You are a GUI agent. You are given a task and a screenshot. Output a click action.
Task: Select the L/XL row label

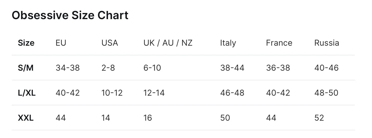(x=27, y=93)
